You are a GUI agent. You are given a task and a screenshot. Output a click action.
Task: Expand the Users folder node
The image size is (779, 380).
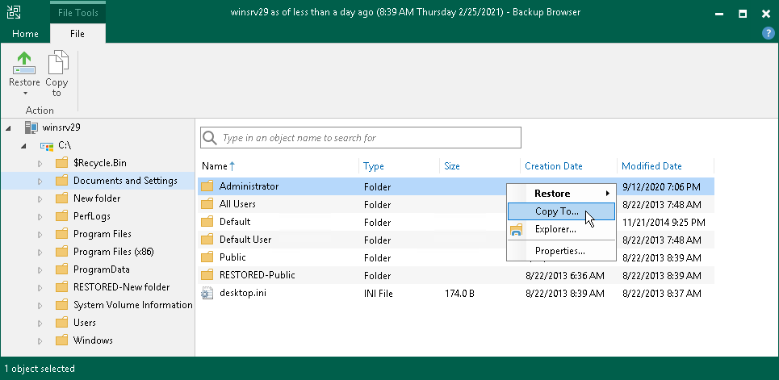(x=40, y=324)
